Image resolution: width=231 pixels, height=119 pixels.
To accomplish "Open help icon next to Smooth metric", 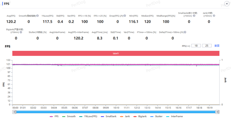I will 38,16.
